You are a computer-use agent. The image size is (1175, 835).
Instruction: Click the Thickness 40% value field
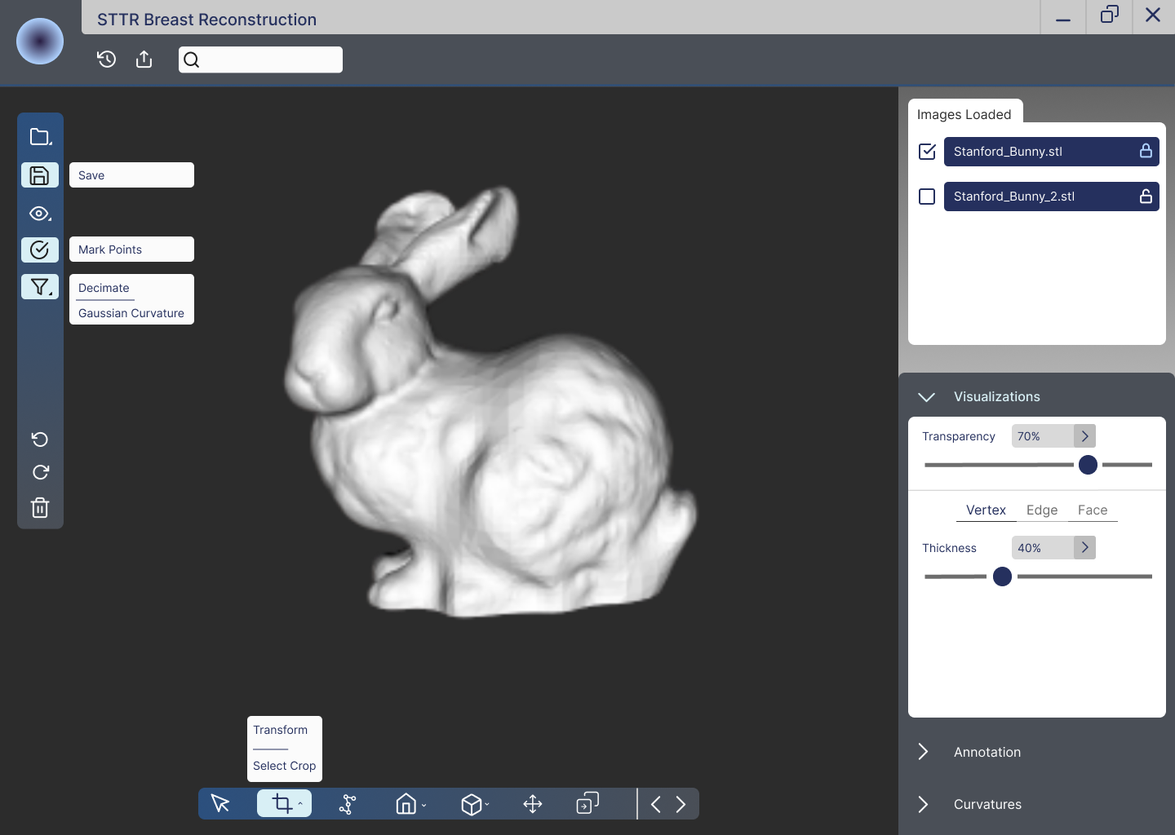click(x=1043, y=547)
